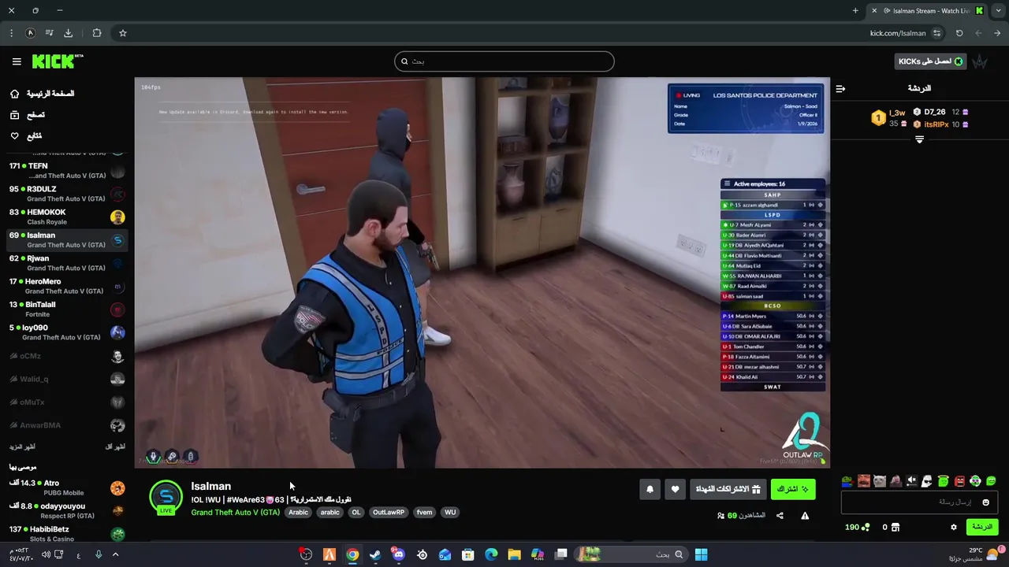Click HEMOKOK's avatar thumbnail
Screen dimensions: 1009x567
(x=117, y=217)
